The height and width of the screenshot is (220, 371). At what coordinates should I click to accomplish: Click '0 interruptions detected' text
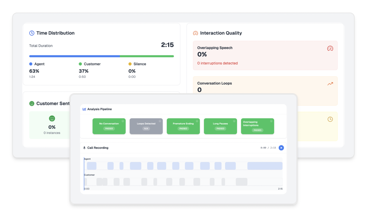coord(217,63)
